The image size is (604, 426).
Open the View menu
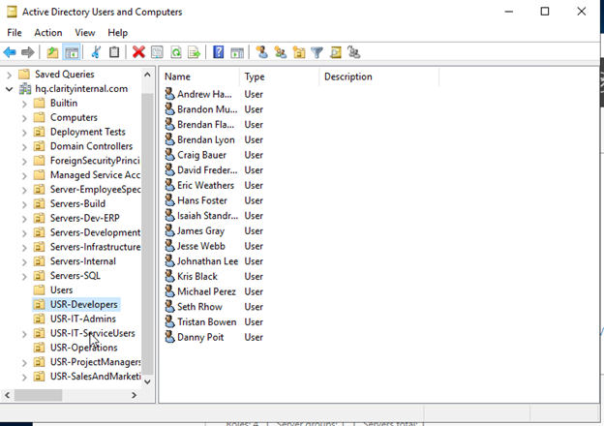click(85, 33)
